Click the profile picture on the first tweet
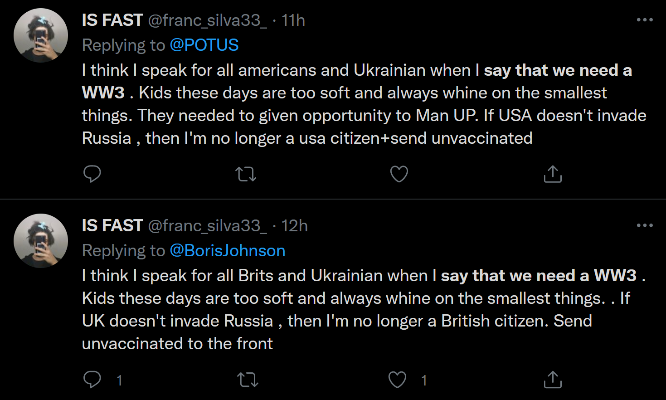 (x=41, y=35)
